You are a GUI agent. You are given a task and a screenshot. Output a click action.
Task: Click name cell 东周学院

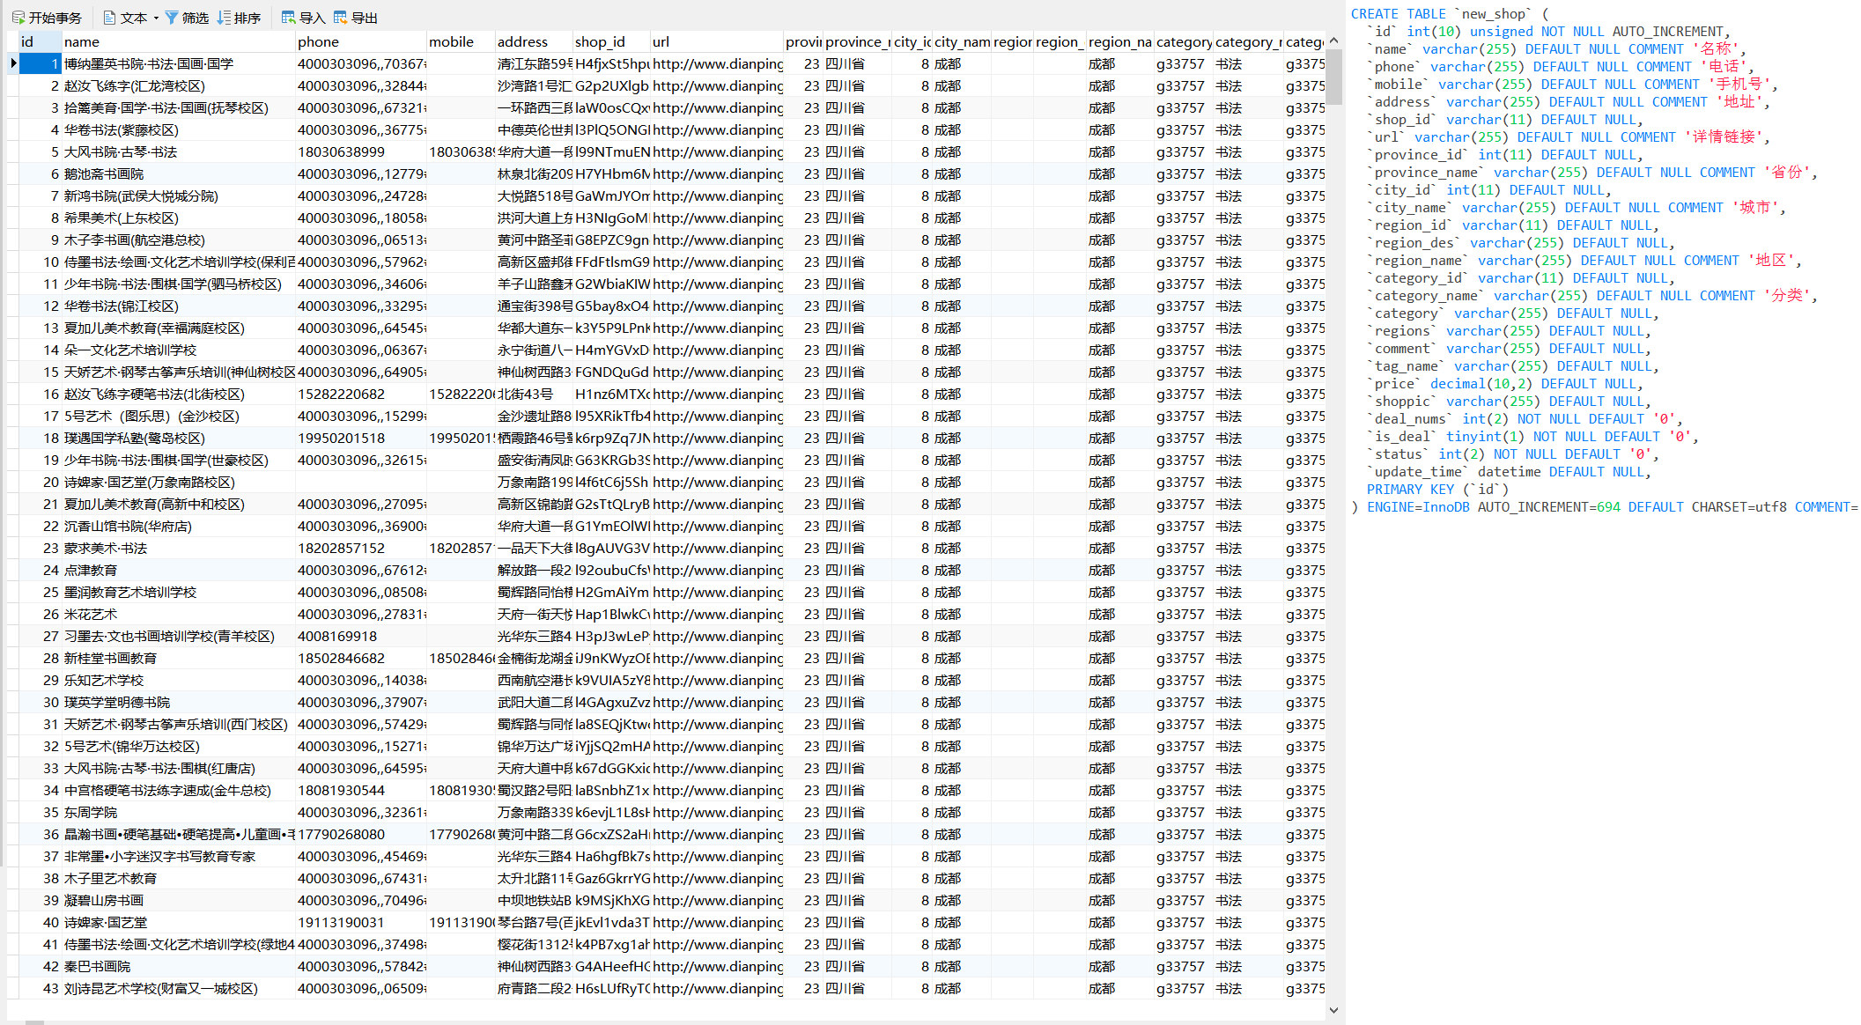[x=179, y=812]
